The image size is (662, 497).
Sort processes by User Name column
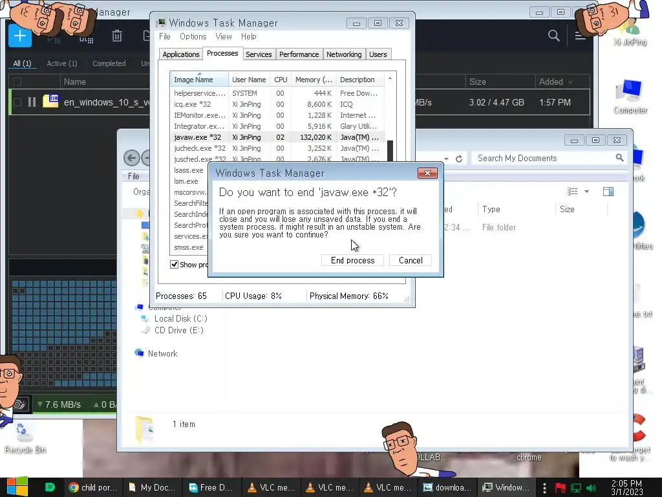pos(249,80)
